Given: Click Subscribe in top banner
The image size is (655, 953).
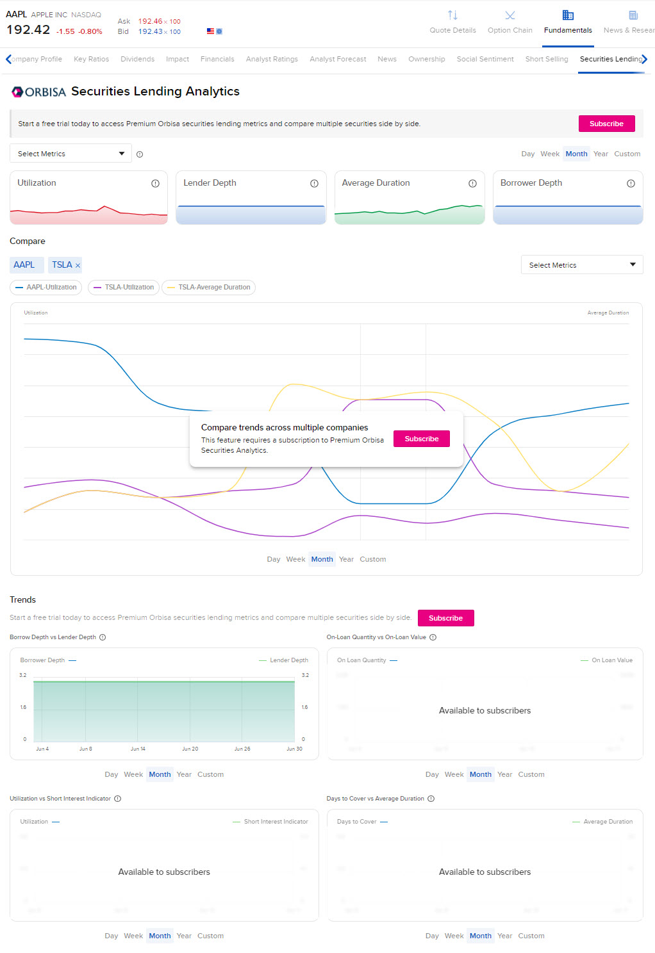Looking at the screenshot, I should click(x=607, y=124).
